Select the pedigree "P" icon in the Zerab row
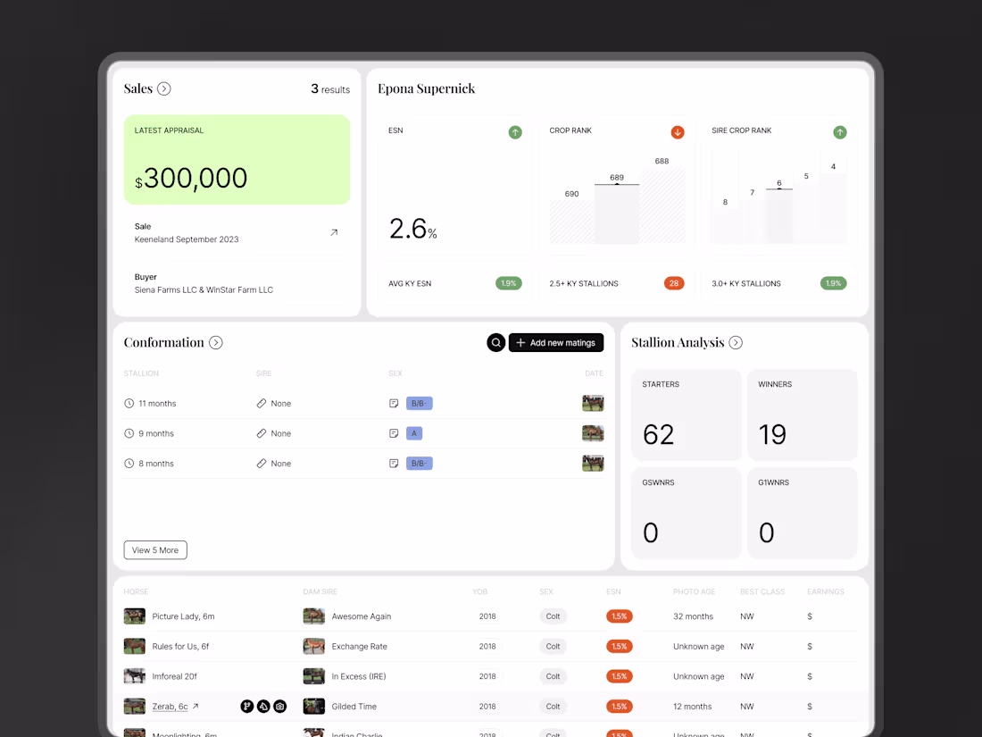This screenshot has width=982, height=737. coord(247,706)
